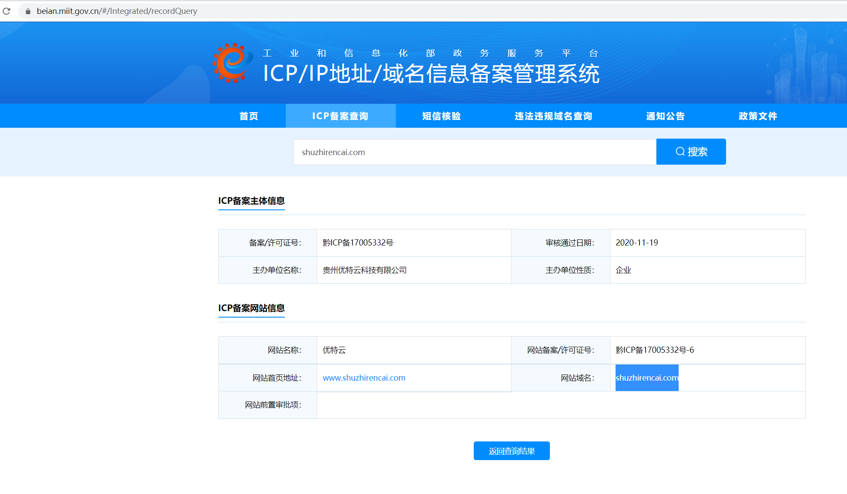This screenshot has width=847, height=494.
Task: Click the domain search input field
Action: [475, 152]
